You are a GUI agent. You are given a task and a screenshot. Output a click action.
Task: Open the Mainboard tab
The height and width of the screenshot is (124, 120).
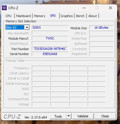click(x=23, y=16)
